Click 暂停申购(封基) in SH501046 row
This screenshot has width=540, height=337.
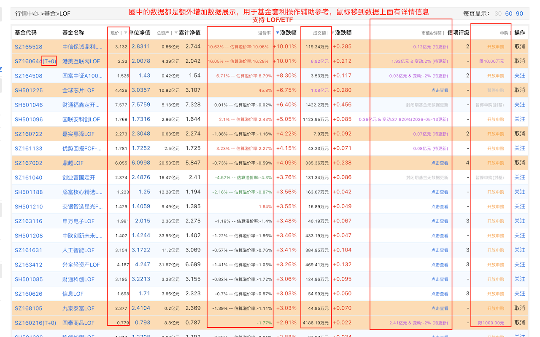click(490, 105)
